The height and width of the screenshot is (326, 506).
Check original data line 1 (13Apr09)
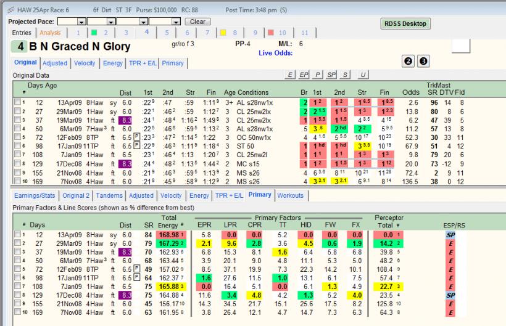pos(17,102)
